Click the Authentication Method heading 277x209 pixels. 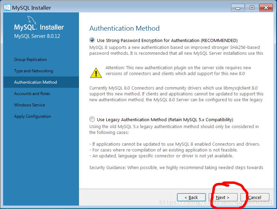click(x=125, y=28)
